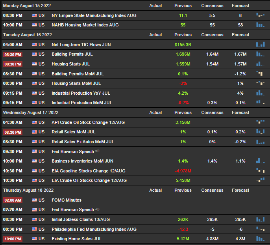Click the forecast value 58 for NAHB Housing
Image resolution: width=270 pixels, height=245 pixels.
coord(240,25)
